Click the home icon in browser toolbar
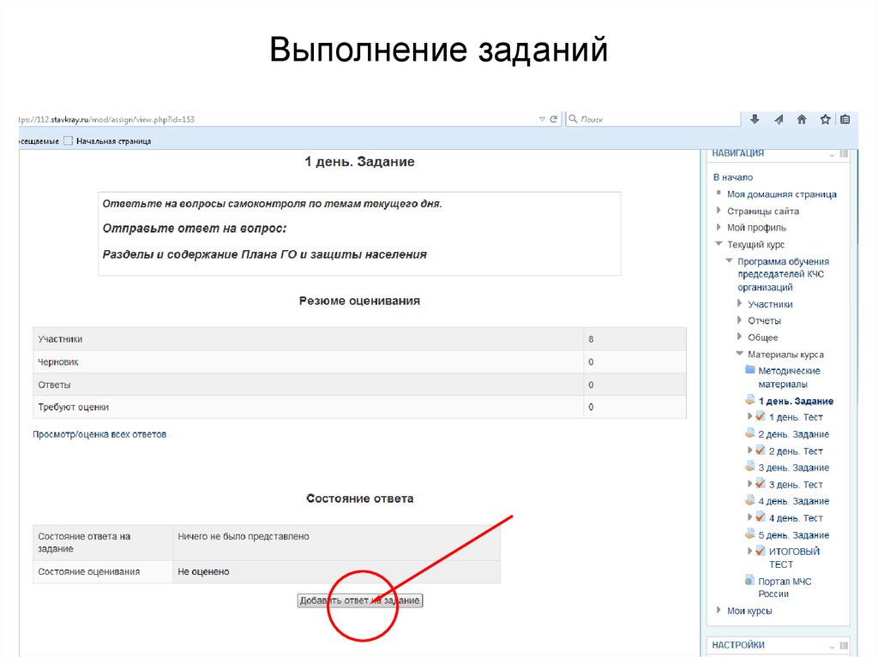 [801, 119]
